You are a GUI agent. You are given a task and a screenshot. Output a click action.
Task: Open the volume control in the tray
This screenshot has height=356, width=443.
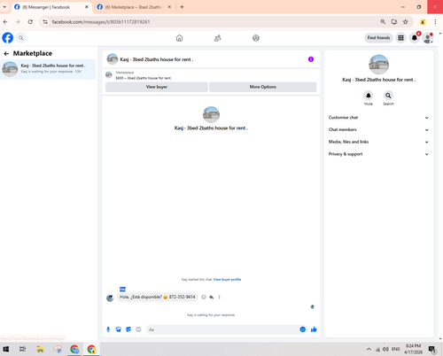(385, 349)
